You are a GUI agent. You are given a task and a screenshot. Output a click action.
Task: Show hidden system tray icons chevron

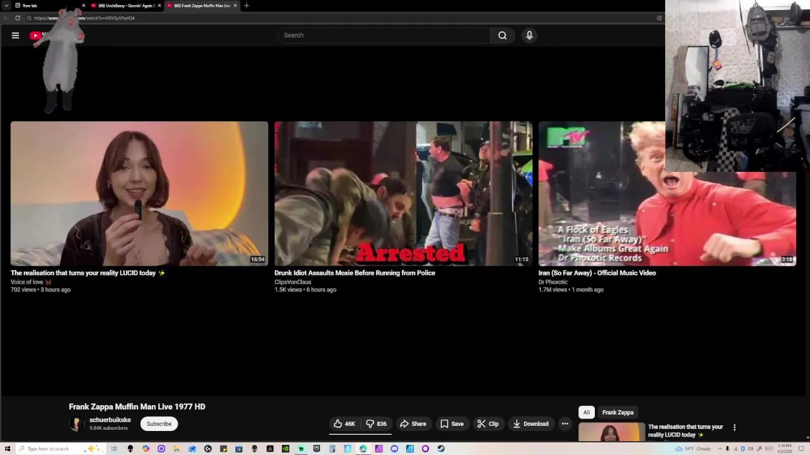tap(720, 449)
